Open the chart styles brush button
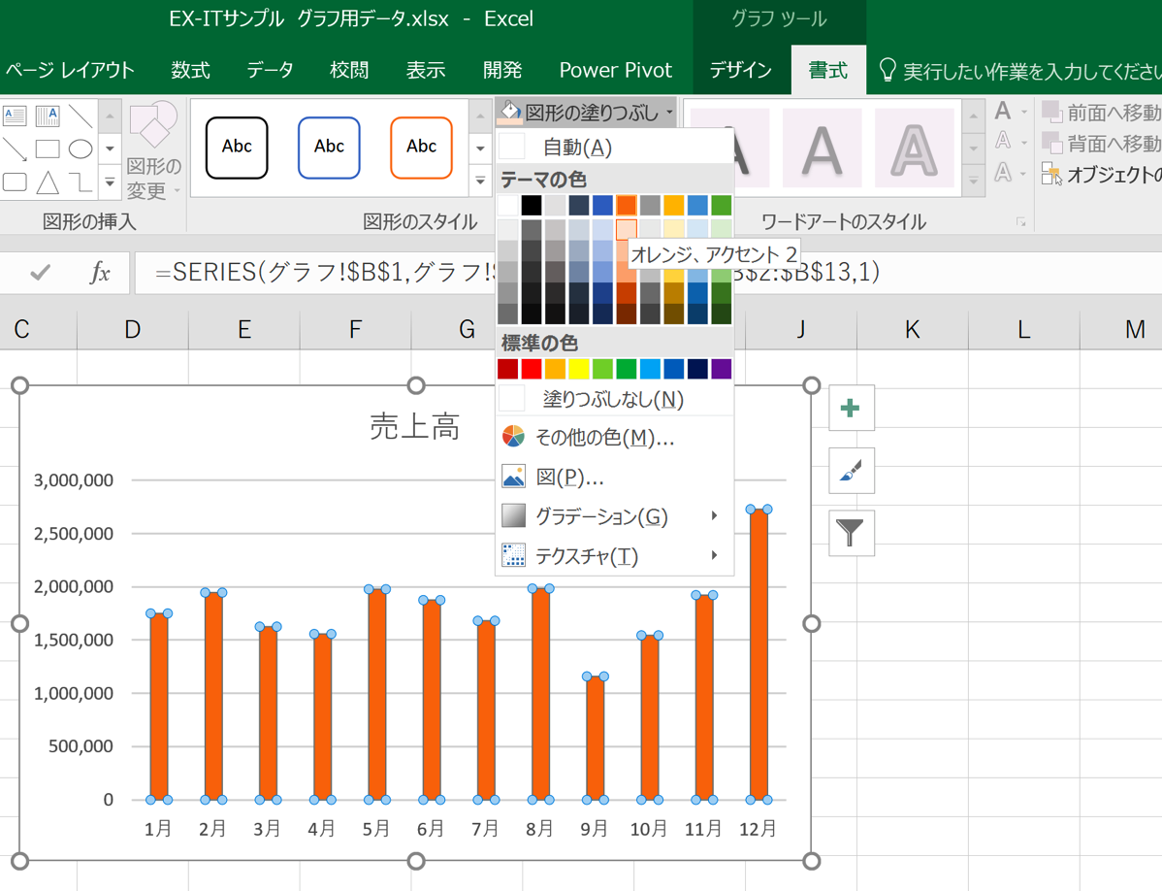 (x=851, y=470)
